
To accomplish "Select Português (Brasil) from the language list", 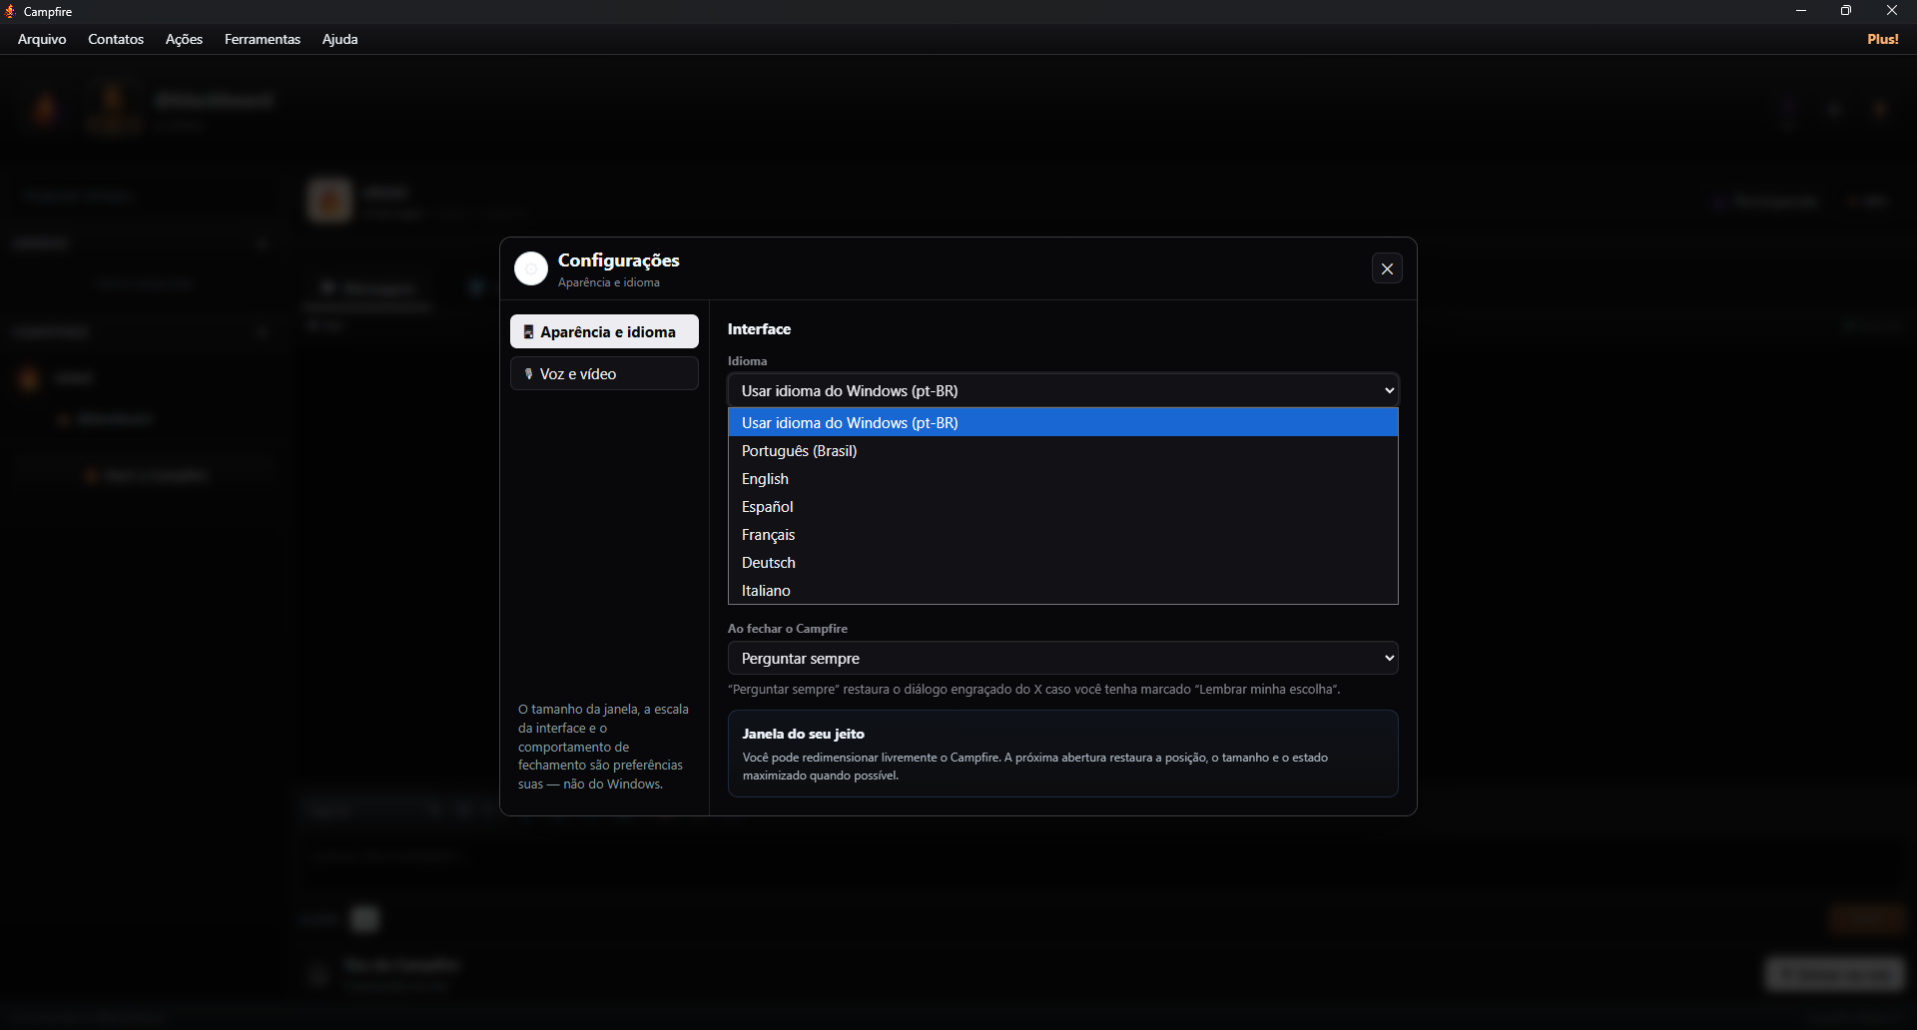I will (x=1063, y=450).
